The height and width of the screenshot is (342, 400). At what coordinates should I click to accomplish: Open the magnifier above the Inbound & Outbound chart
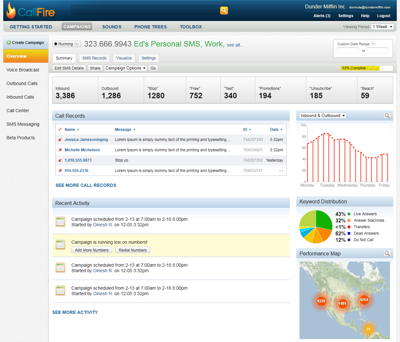click(387, 115)
